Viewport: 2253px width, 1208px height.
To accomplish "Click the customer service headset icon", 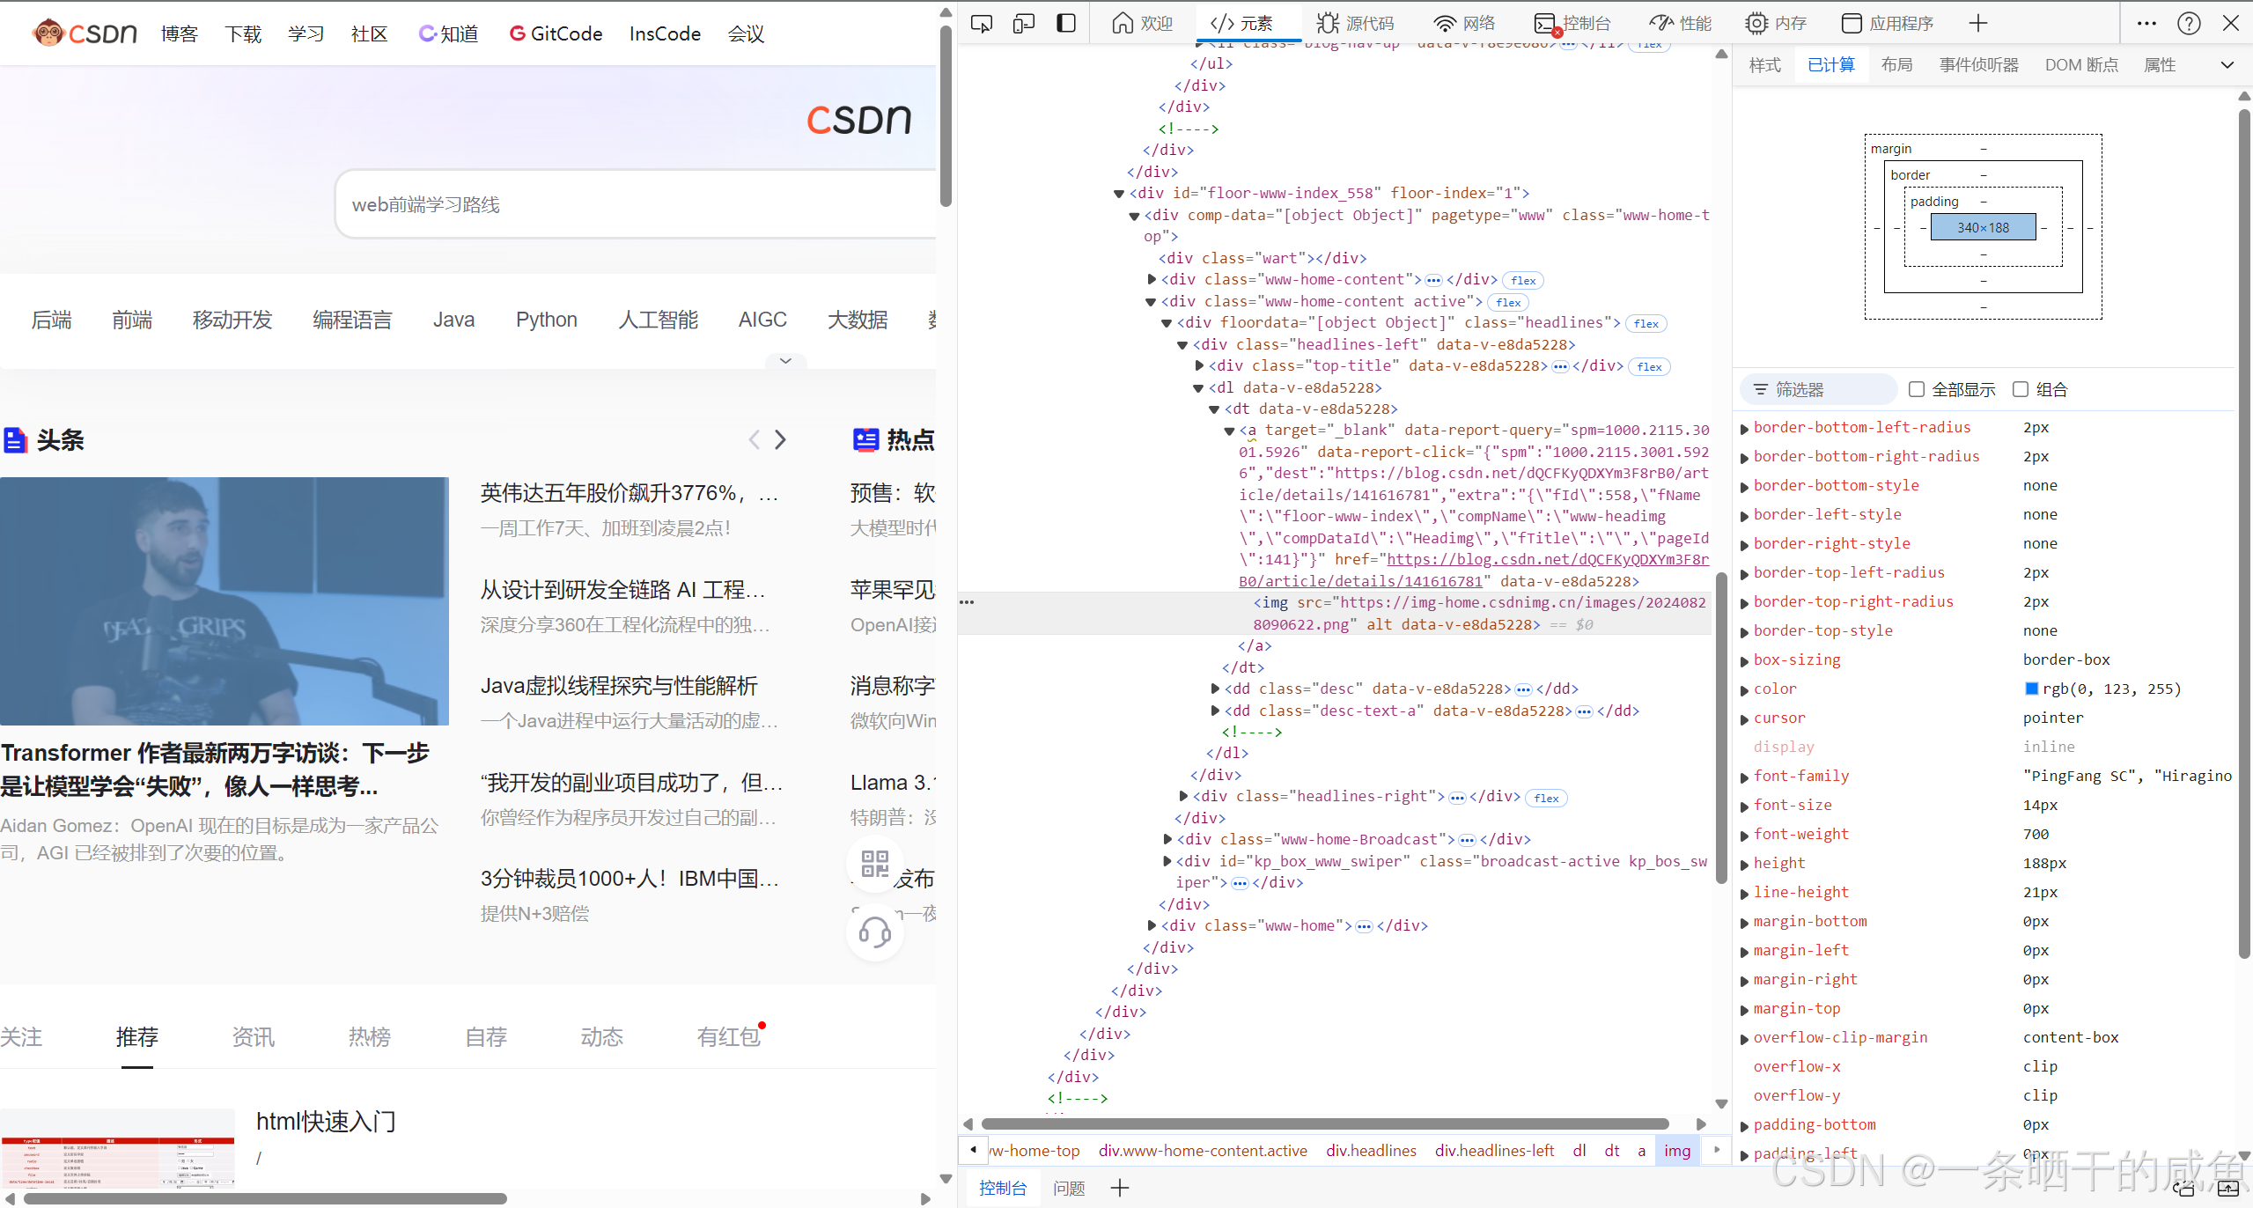I will [x=874, y=931].
